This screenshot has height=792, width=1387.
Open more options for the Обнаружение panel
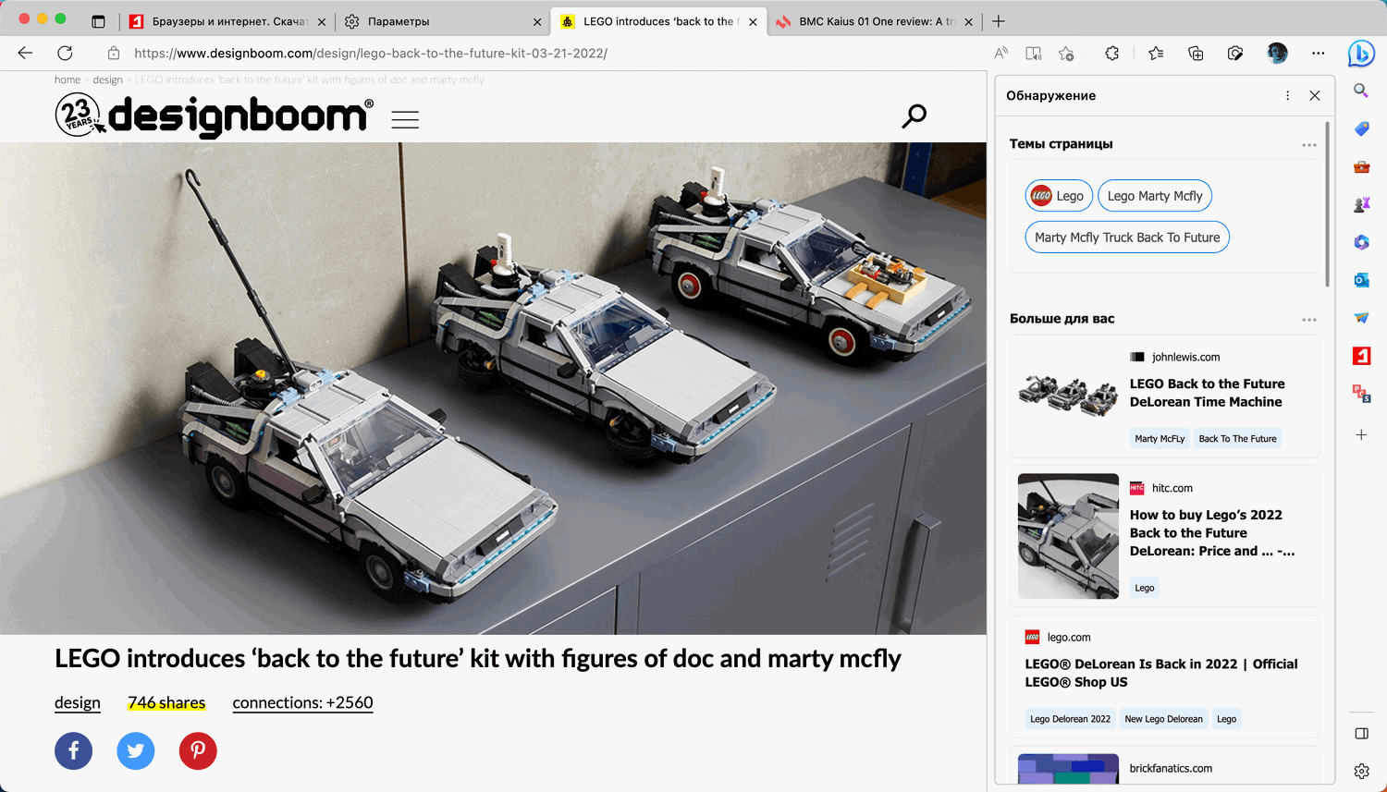click(1287, 95)
